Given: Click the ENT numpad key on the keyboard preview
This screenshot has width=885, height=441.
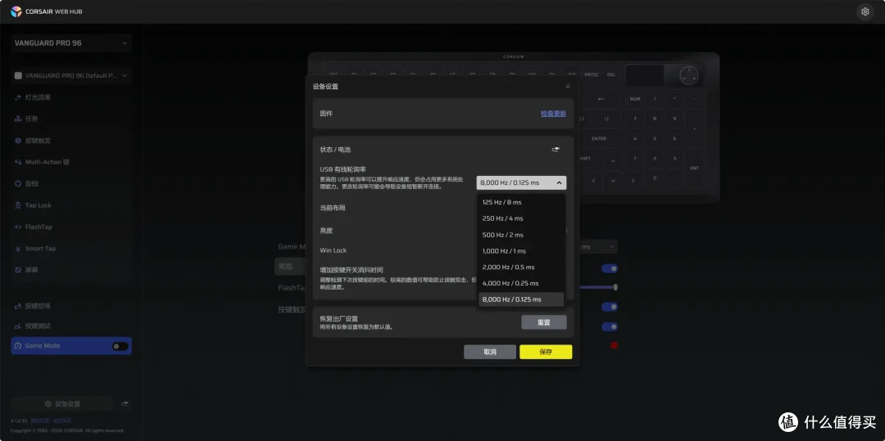Looking at the screenshot, I should [x=694, y=168].
